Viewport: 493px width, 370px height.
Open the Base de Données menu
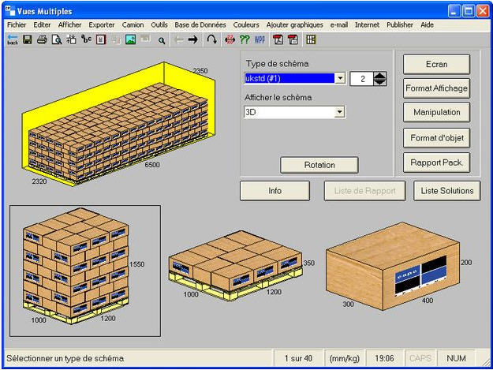200,25
